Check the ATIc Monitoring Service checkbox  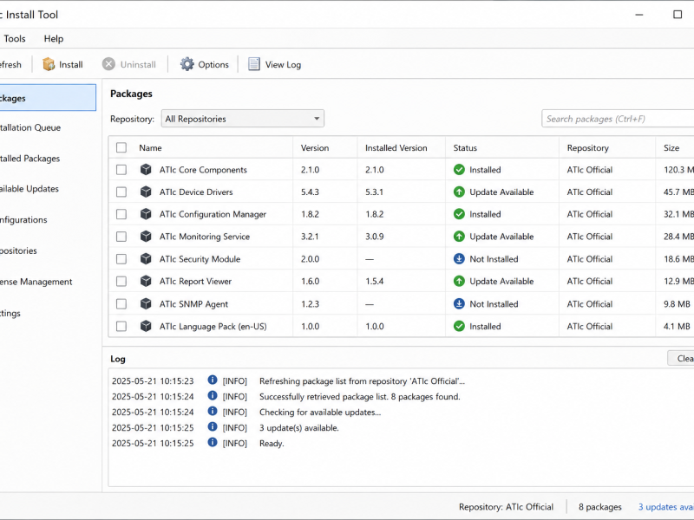121,236
